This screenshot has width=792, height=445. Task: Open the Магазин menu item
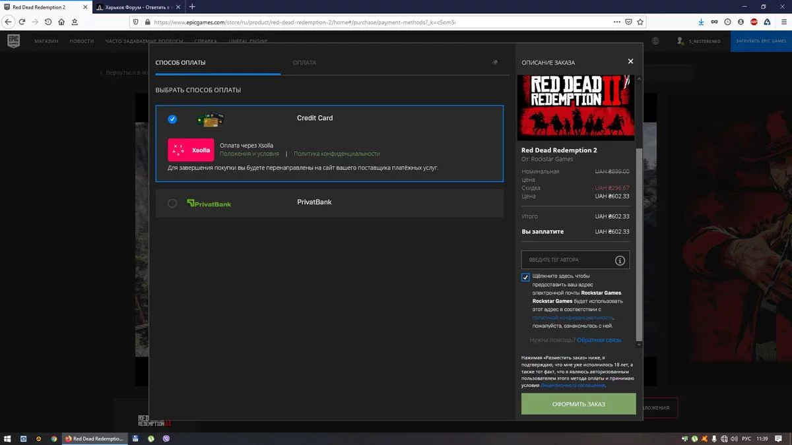coord(45,41)
